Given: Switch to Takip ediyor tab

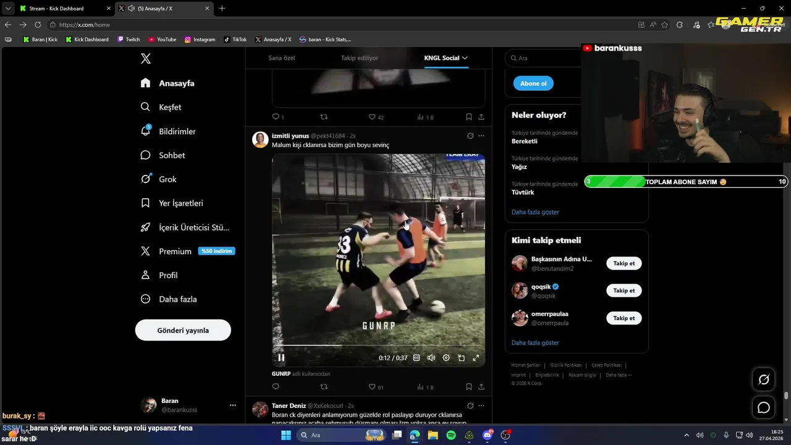Looking at the screenshot, I should coord(360,58).
